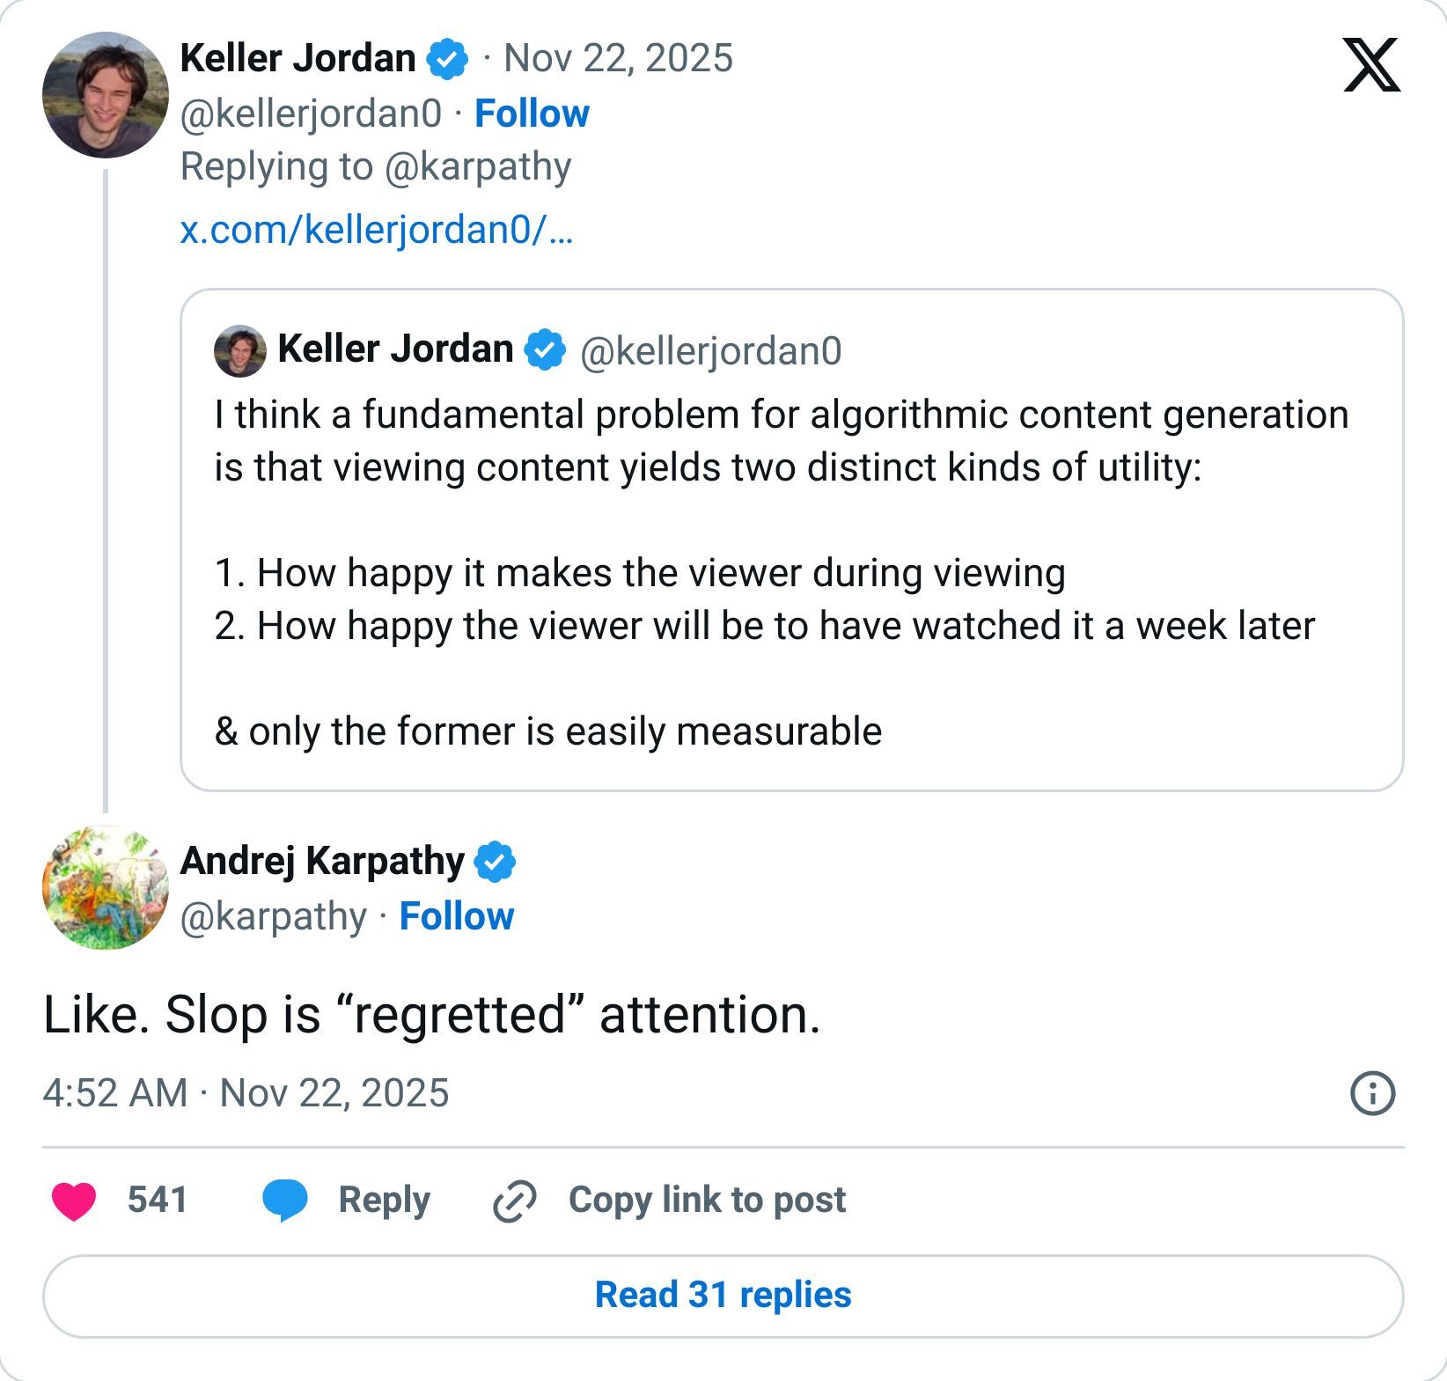Follow Andrej Karpathy via the Follow link
The width and height of the screenshot is (1447, 1381).
[457, 916]
